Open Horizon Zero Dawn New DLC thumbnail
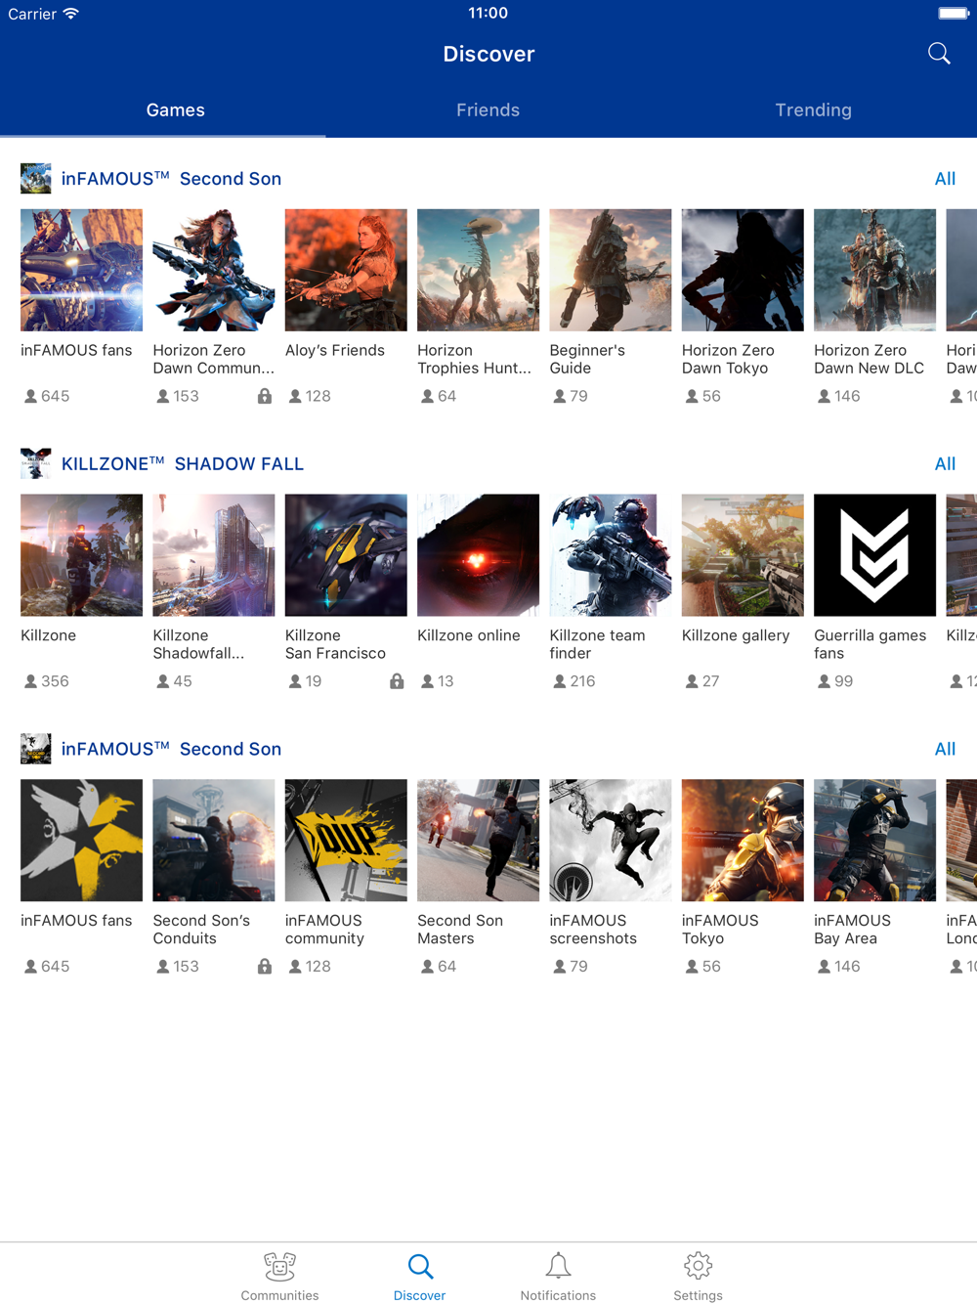 point(874,270)
